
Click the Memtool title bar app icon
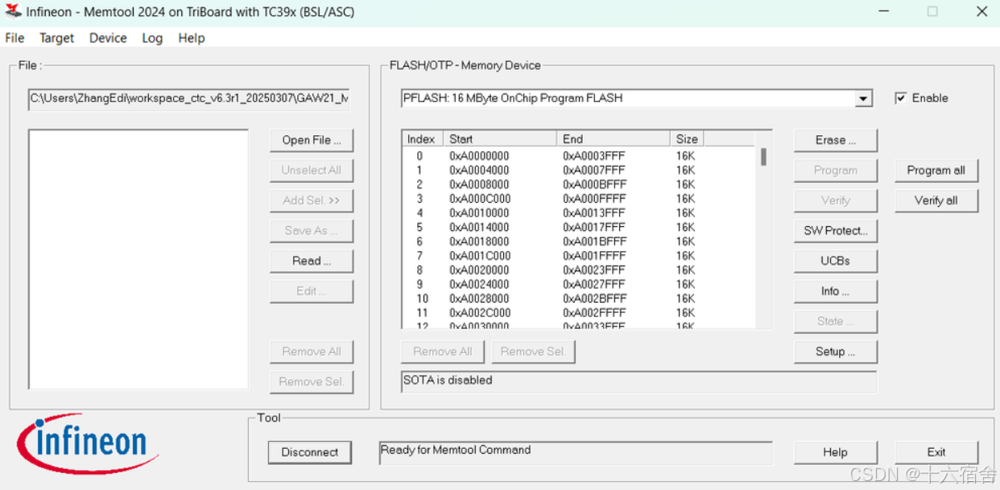(x=13, y=11)
